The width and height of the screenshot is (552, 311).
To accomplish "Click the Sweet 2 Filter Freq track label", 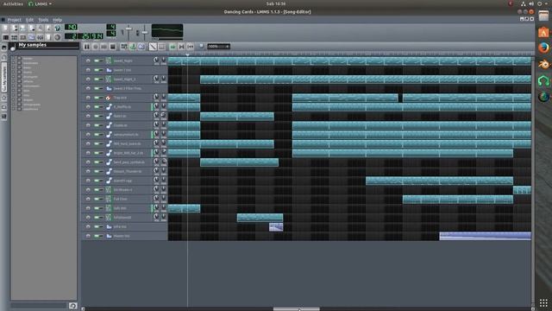I will point(128,88).
